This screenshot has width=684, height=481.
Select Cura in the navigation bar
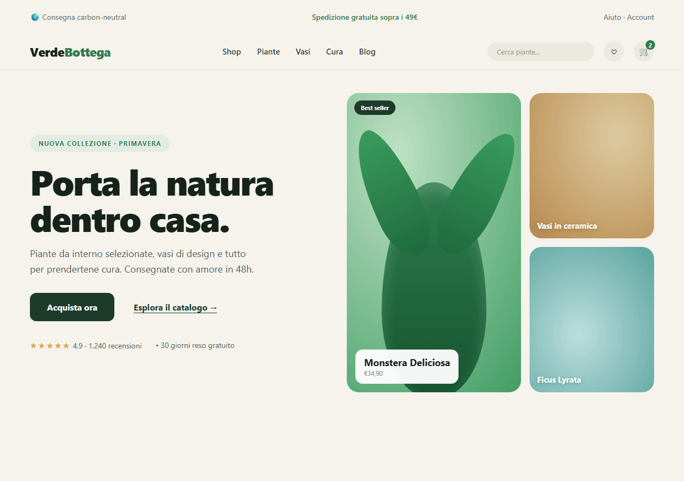[x=335, y=52]
